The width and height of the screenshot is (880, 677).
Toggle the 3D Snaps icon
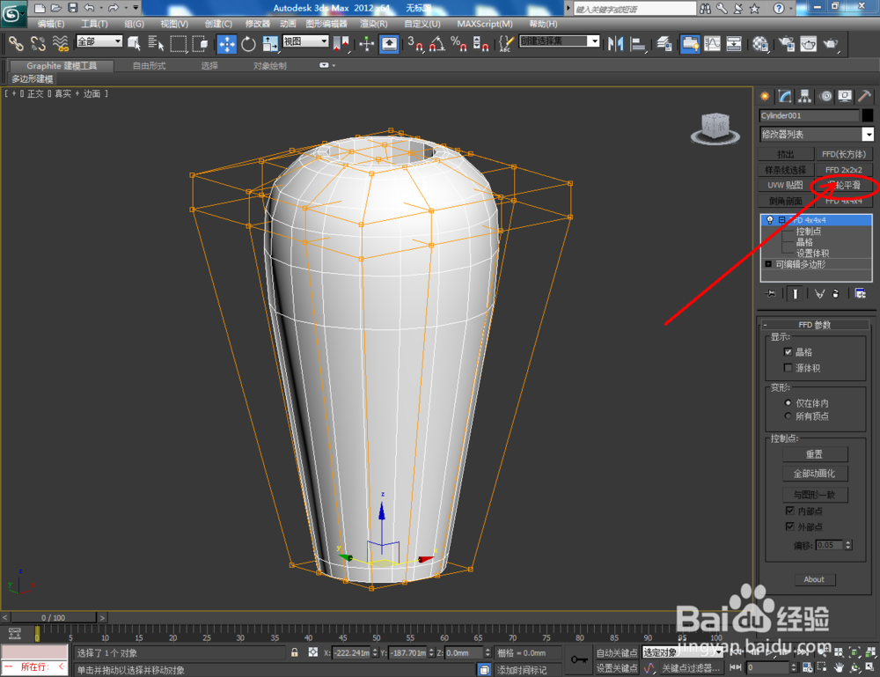tap(416, 43)
